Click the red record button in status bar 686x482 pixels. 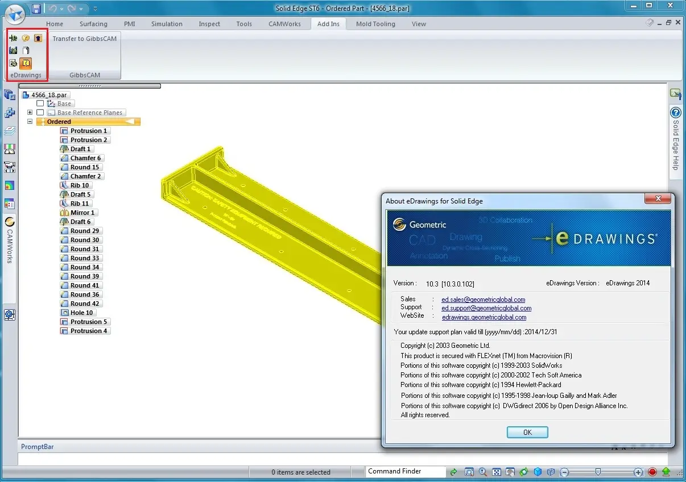tap(652, 472)
